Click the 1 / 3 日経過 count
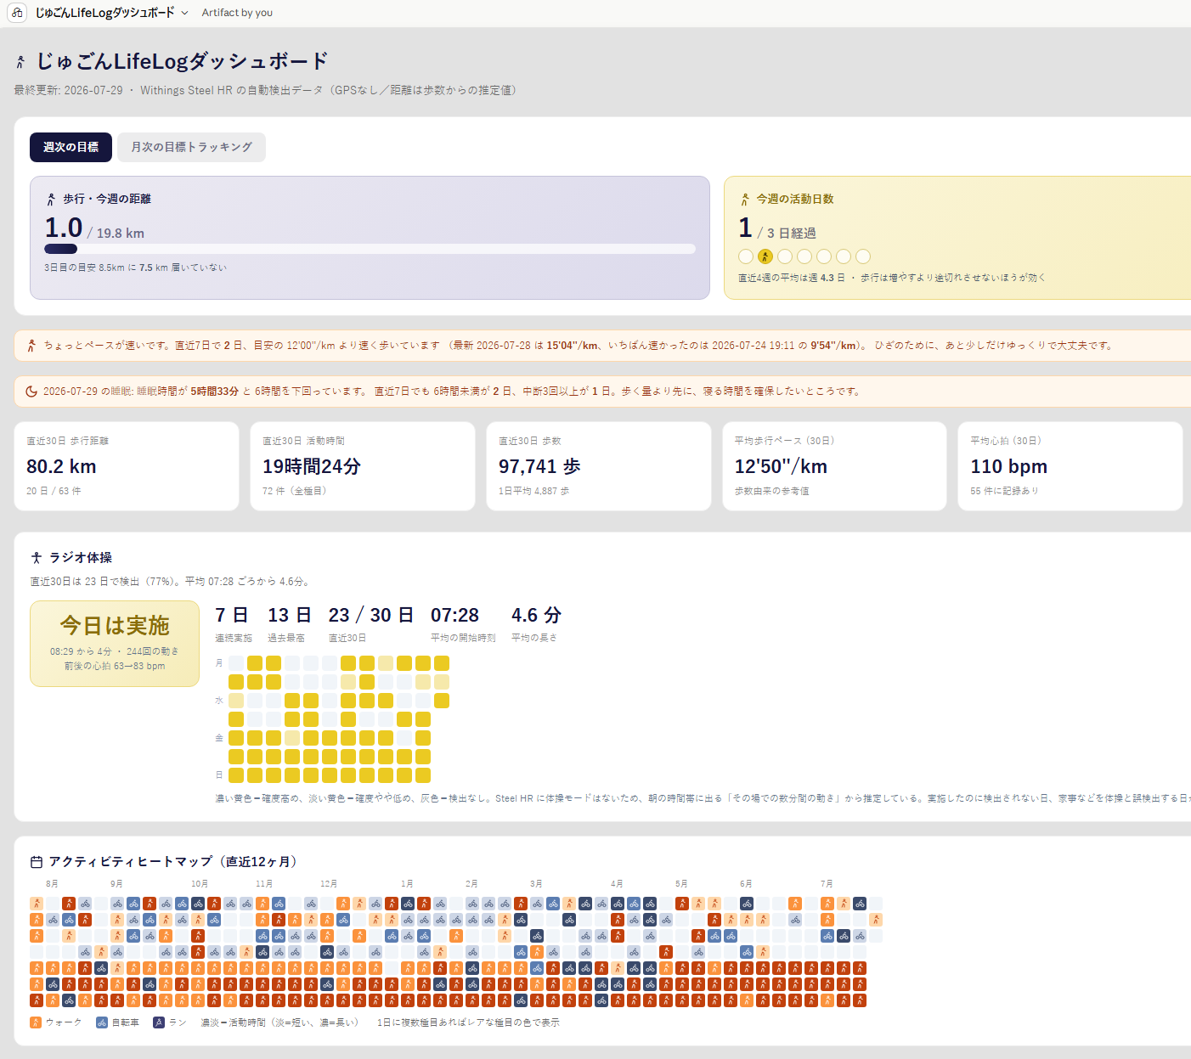The width and height of the screenshot is (1191, 1059). point(776,228)
